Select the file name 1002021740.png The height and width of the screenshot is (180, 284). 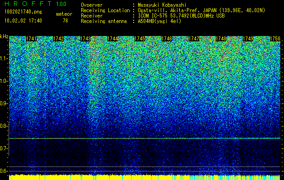click(x=23, y=12)
